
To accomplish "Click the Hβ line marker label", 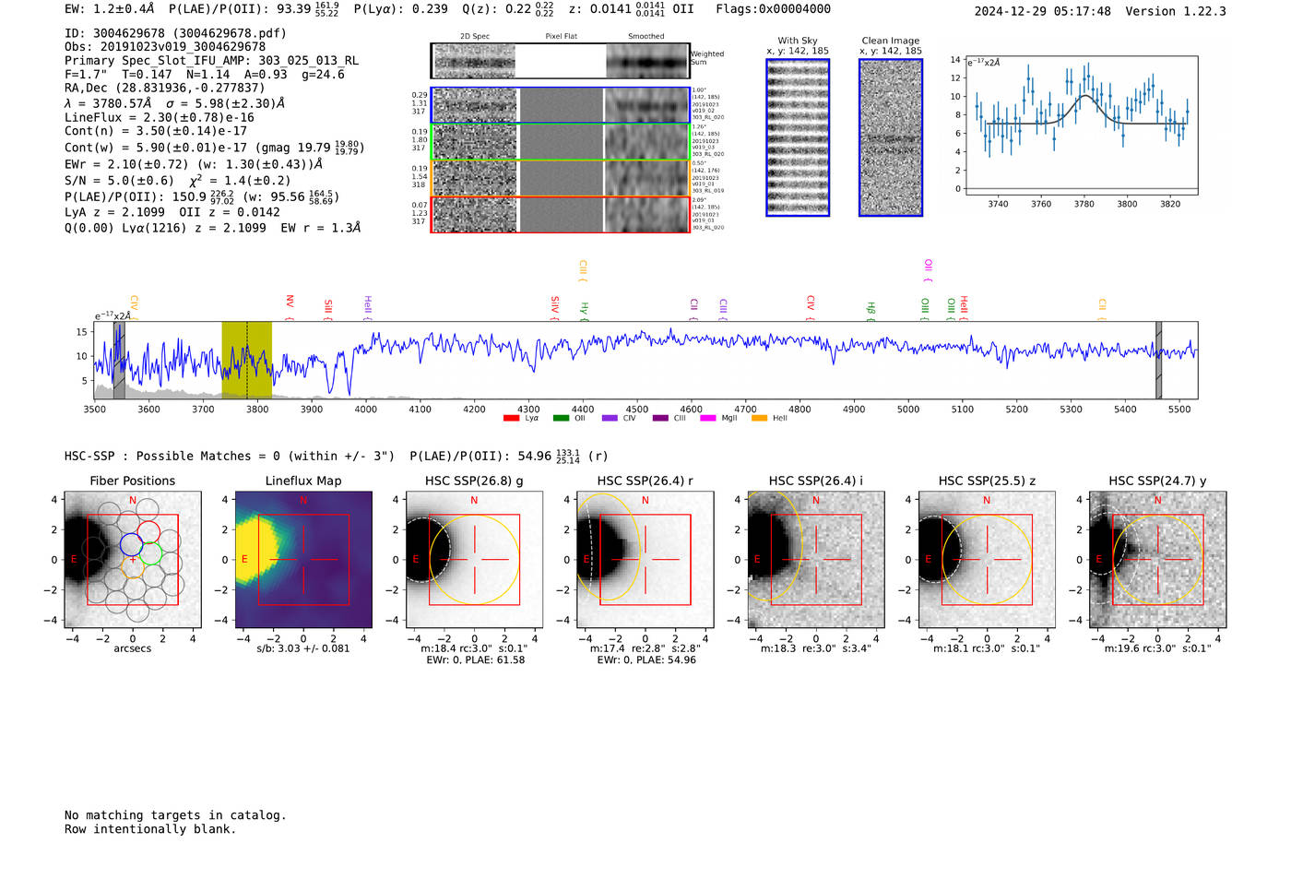I will tap(871, 308).
